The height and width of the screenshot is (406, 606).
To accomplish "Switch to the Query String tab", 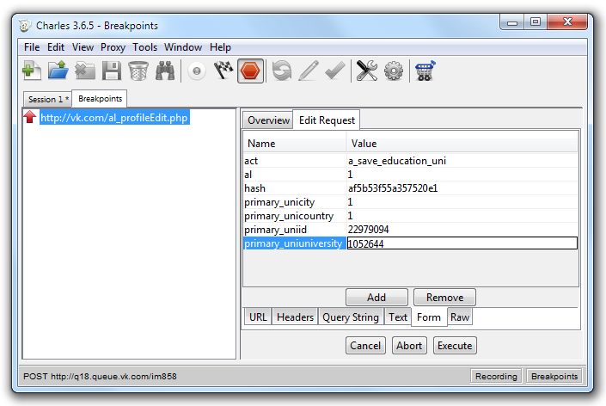I will 351,317.
